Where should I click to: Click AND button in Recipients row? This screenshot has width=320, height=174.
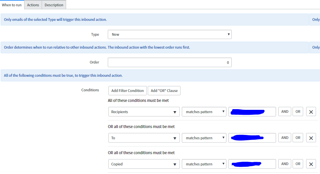[285, 111]
